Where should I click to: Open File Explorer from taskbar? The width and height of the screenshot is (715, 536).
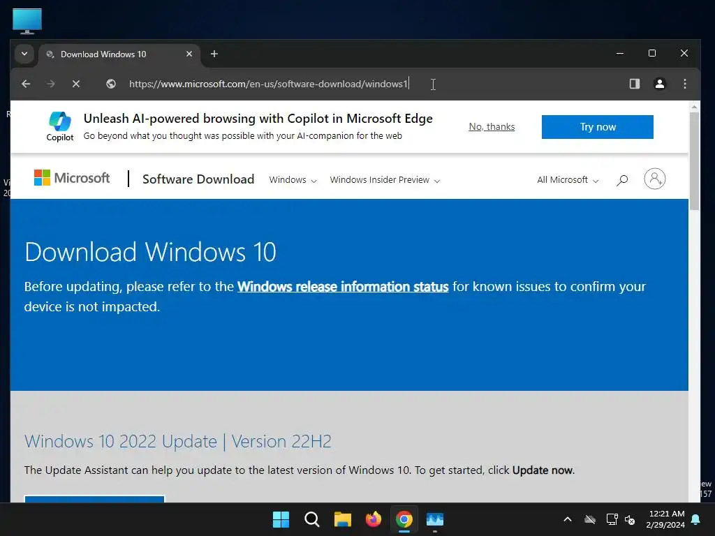point(342,519)
